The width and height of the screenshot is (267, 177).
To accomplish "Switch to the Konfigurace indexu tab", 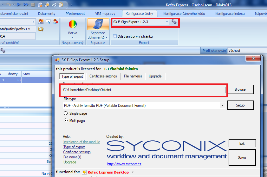I will pos(230,14).
